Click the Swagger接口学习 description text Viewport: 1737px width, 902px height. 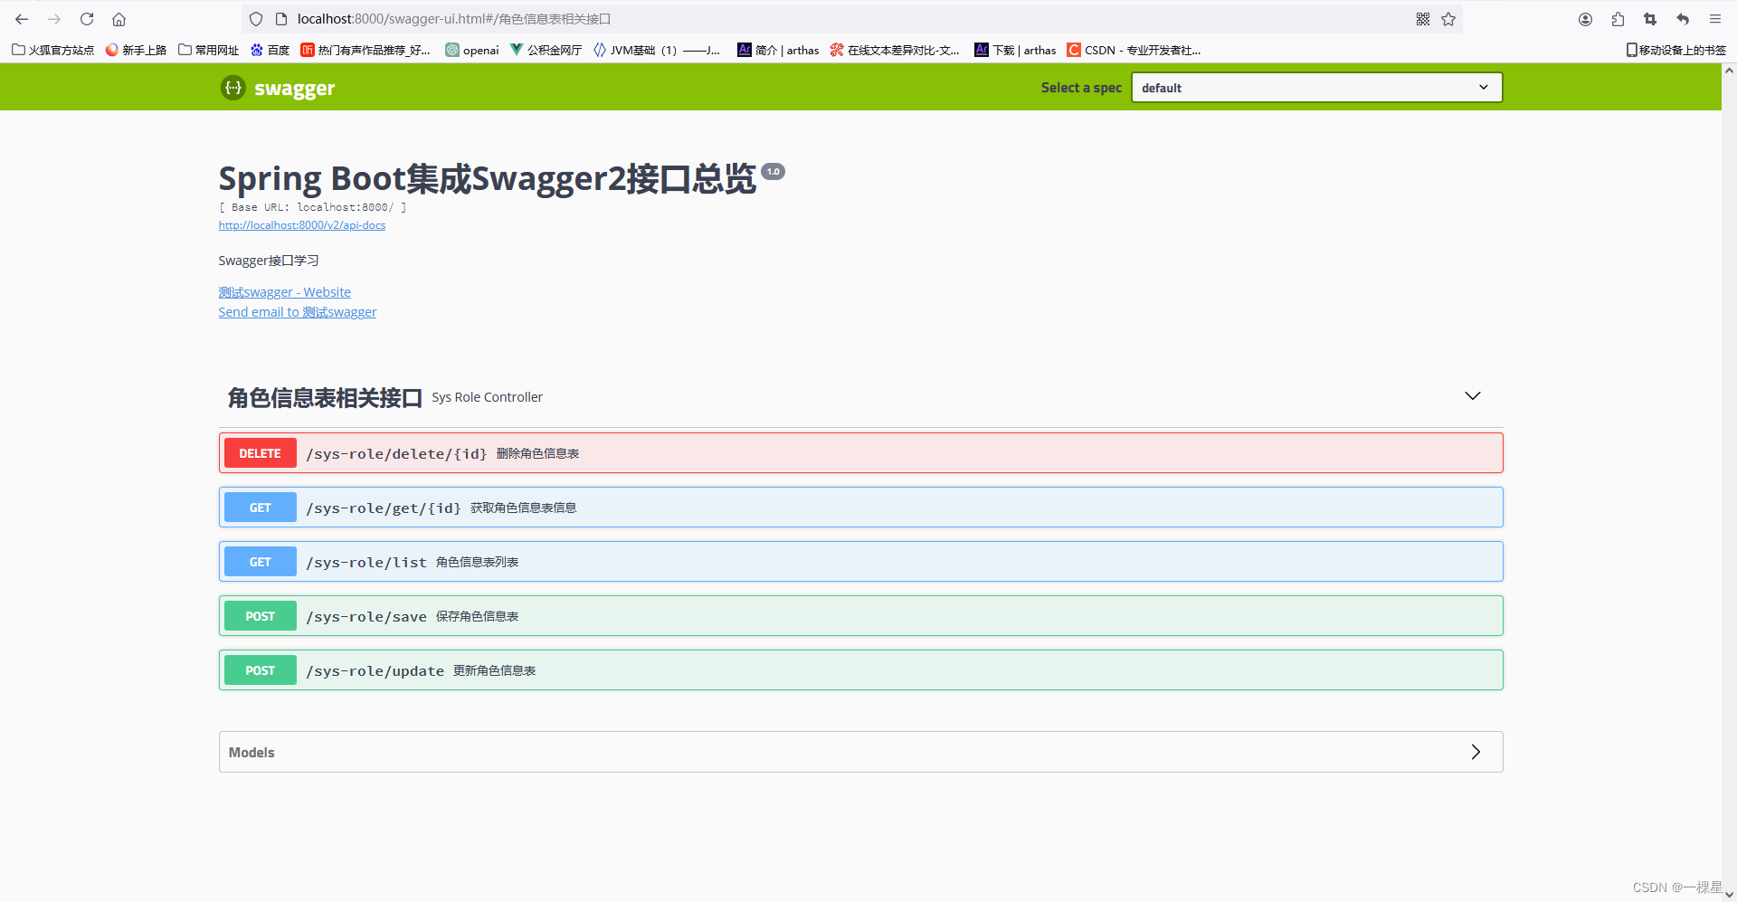pyautogui.click(x=269, y=261)
